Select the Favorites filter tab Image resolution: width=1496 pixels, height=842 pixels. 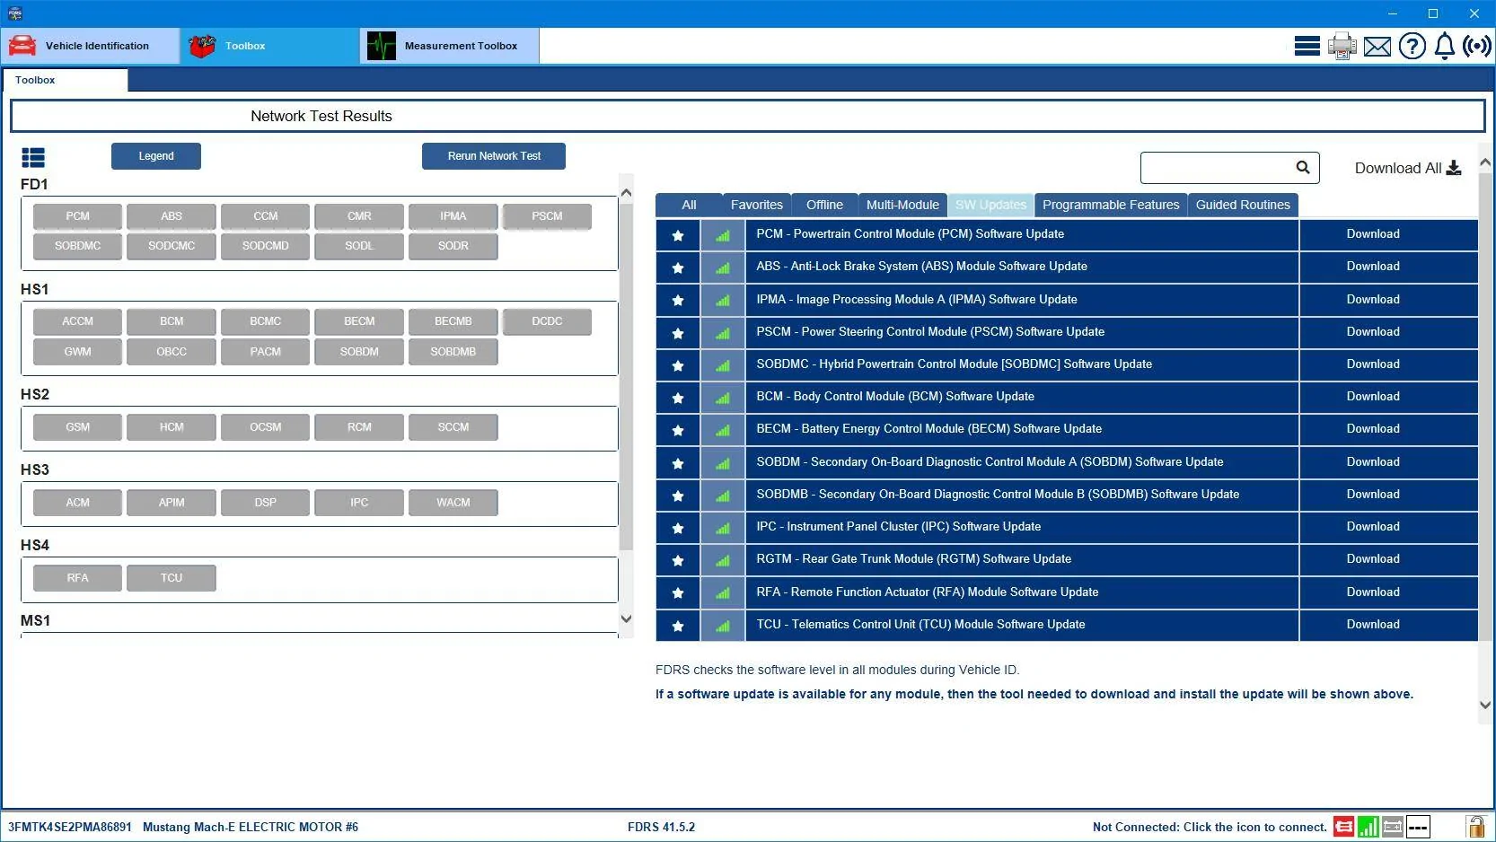tap(756, 205)
